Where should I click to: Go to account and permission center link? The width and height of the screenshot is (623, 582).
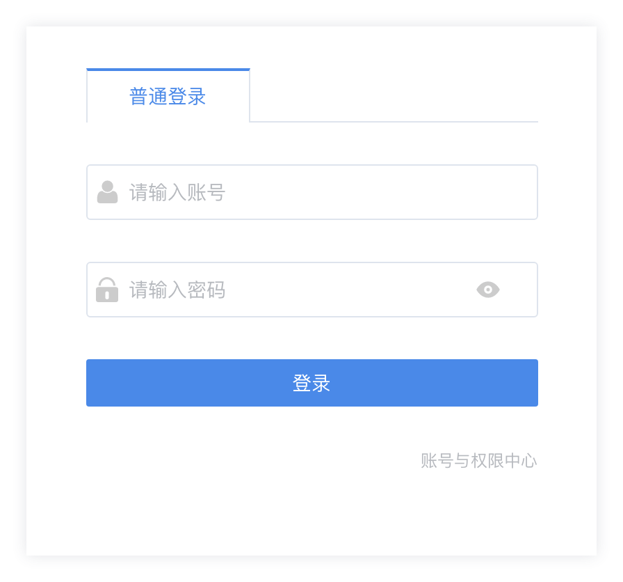point(478,461)
